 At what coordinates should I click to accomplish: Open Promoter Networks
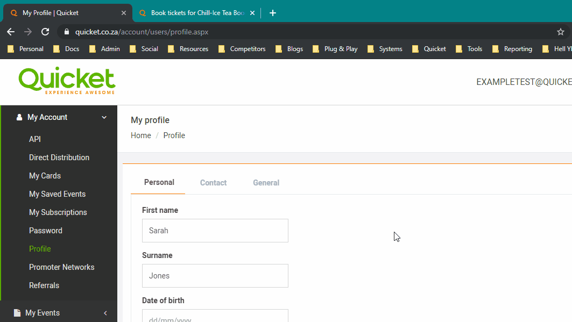point(62,267)
